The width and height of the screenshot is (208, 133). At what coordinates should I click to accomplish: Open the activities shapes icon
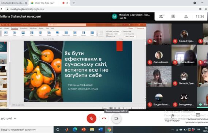click(186, 16)
